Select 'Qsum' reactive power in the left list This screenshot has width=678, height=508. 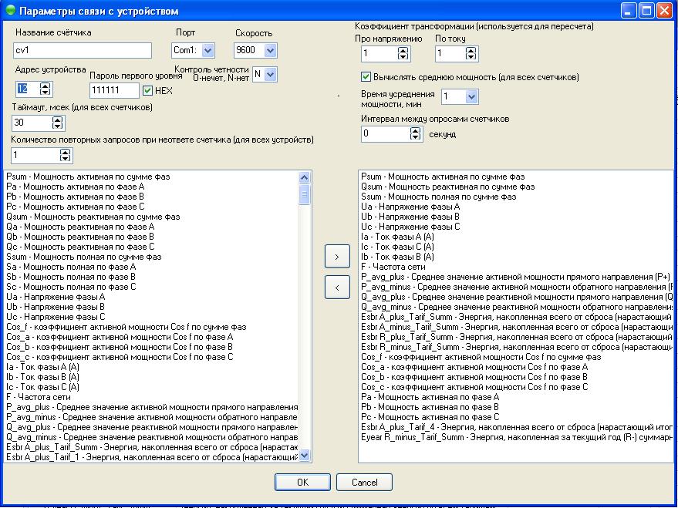point(93,217)
